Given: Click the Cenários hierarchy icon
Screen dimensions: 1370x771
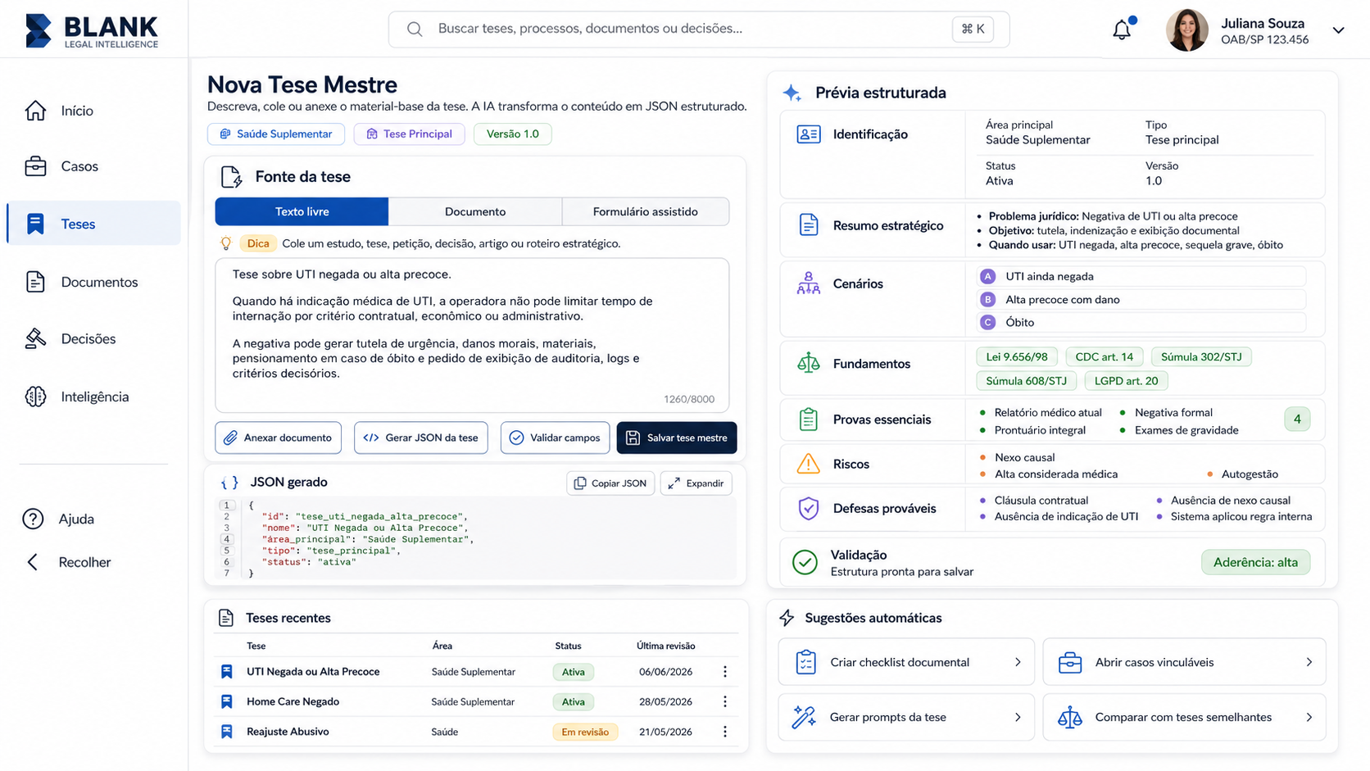Looking at the screenshot, I should pyautogui.click(x=809, y=283).
